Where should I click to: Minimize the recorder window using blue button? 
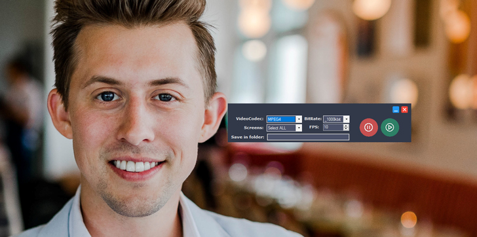pyautogui.click(x=396, y=110)
